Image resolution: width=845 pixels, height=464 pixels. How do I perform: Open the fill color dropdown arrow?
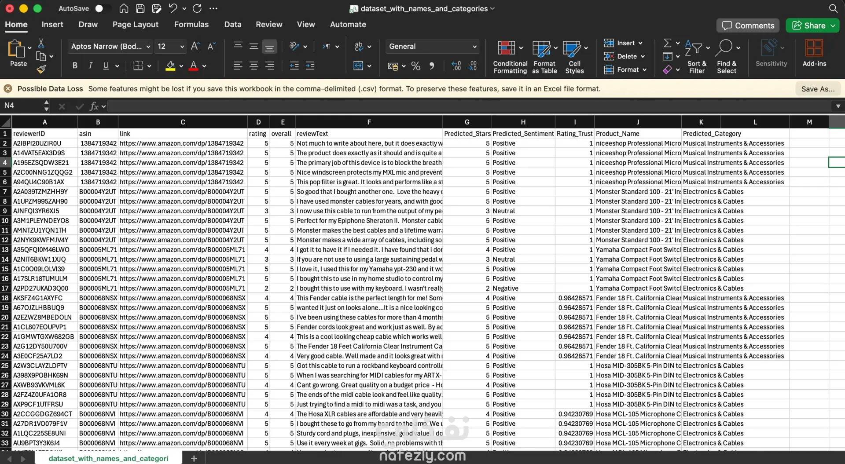[181, 66]
